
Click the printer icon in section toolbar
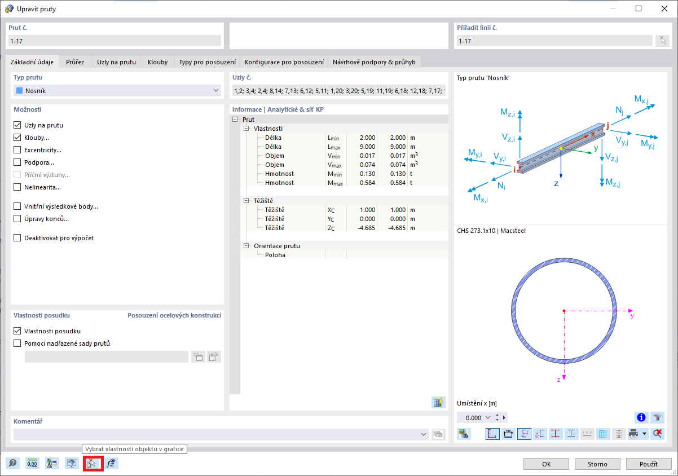click(x=633, y=434)
